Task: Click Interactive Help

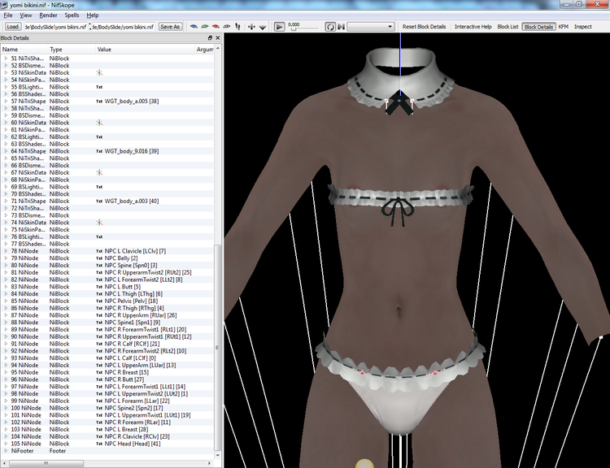Action: [473, 27]
